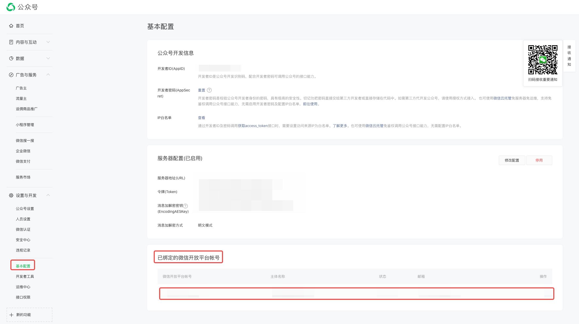This screenshot has height=324, width=579.
Task: Click the WeChat Official Account logo
Action: (11, 7)
